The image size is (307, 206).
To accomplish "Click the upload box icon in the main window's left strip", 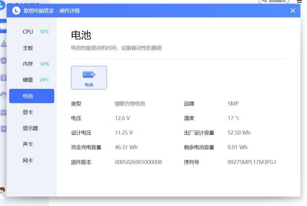I will 3,78.
